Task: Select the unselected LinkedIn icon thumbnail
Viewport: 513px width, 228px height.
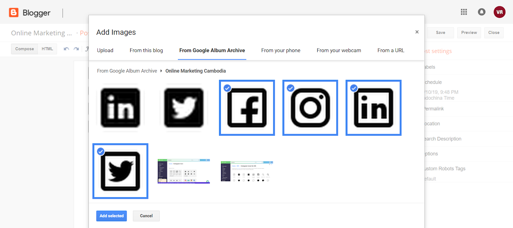Action: 120,107
